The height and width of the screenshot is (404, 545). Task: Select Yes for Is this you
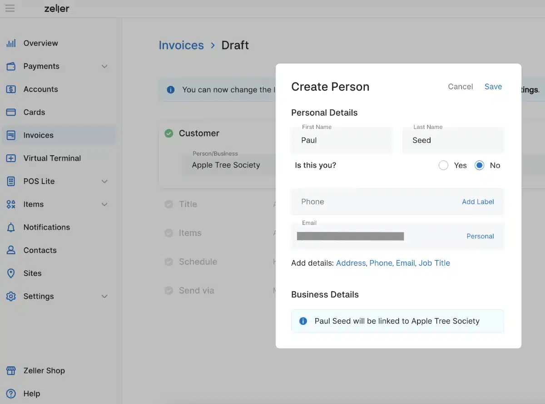443,166
